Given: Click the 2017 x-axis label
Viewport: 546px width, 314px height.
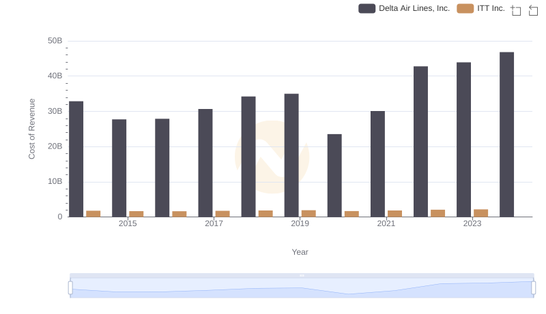Looking at the screenshot, I should (x=214, y=223).
